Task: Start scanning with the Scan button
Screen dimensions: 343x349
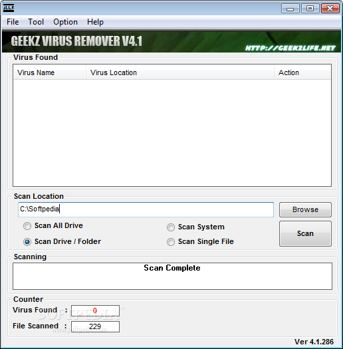Action: [305, 233]
